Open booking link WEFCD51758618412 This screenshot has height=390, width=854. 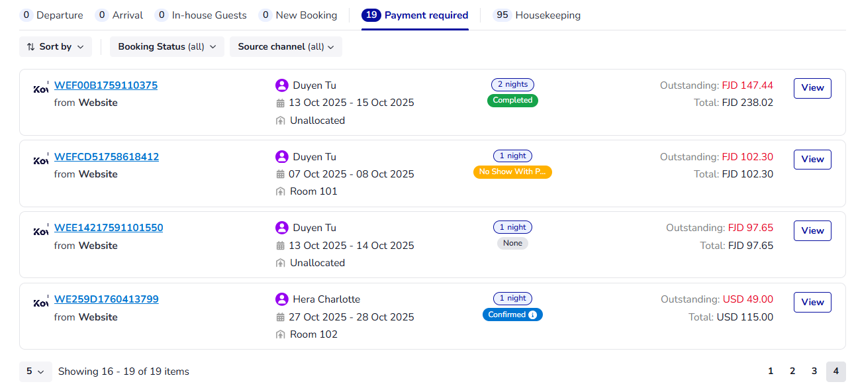tap(107, 157)
